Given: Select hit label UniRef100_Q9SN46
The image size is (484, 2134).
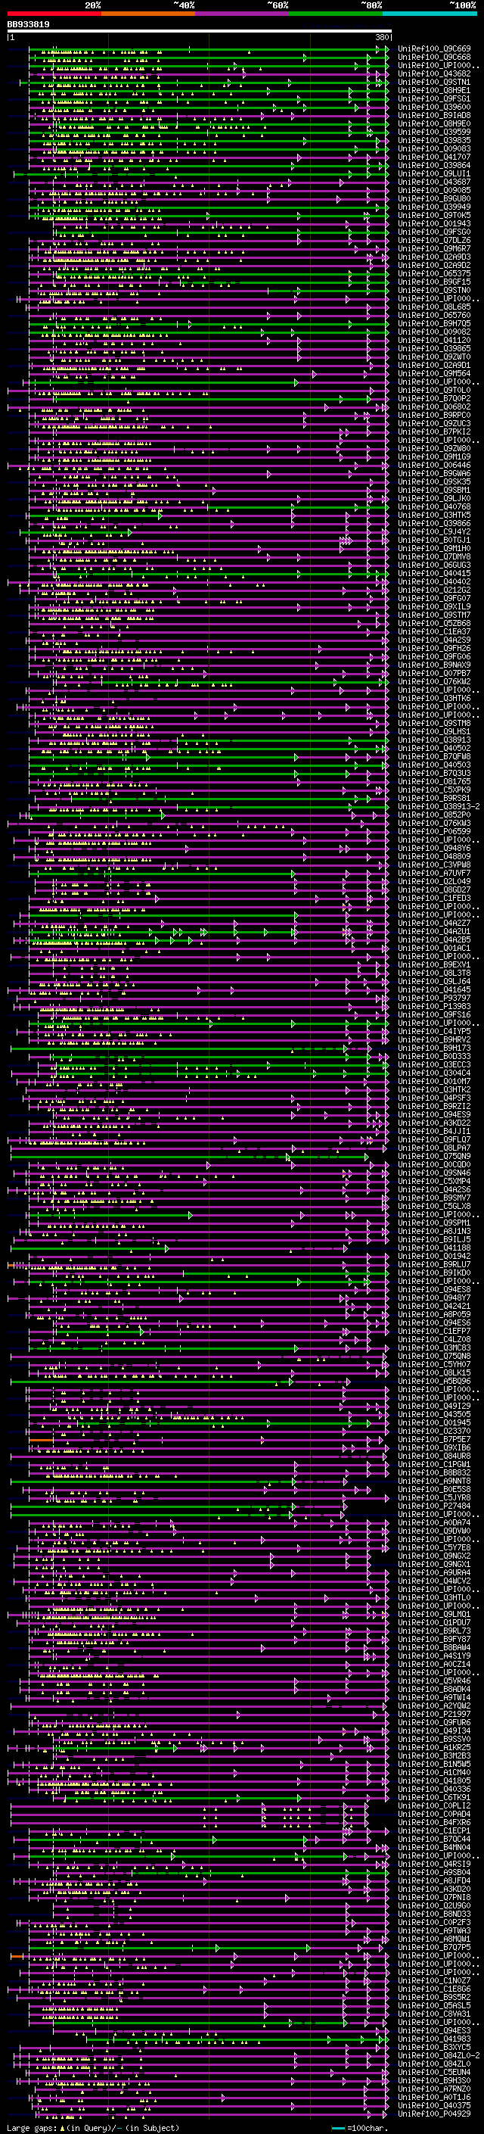Looking at the screenshot, I should 434,1173.
